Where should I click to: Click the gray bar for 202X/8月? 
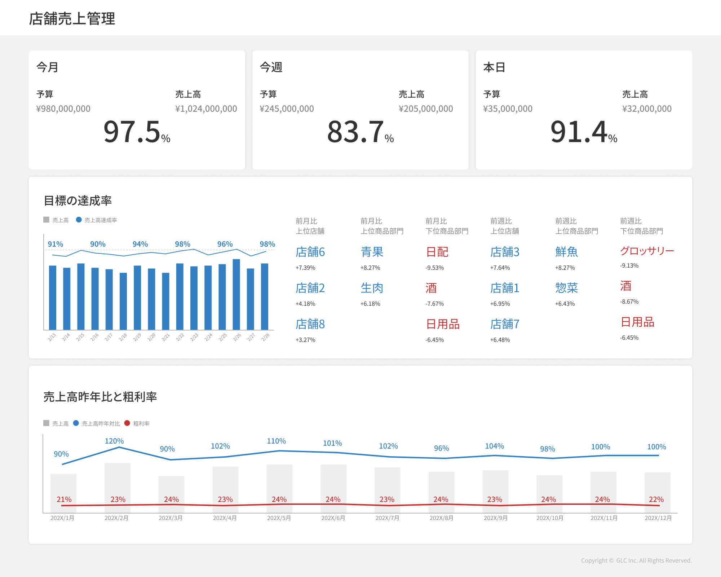[x=442, y=492]
